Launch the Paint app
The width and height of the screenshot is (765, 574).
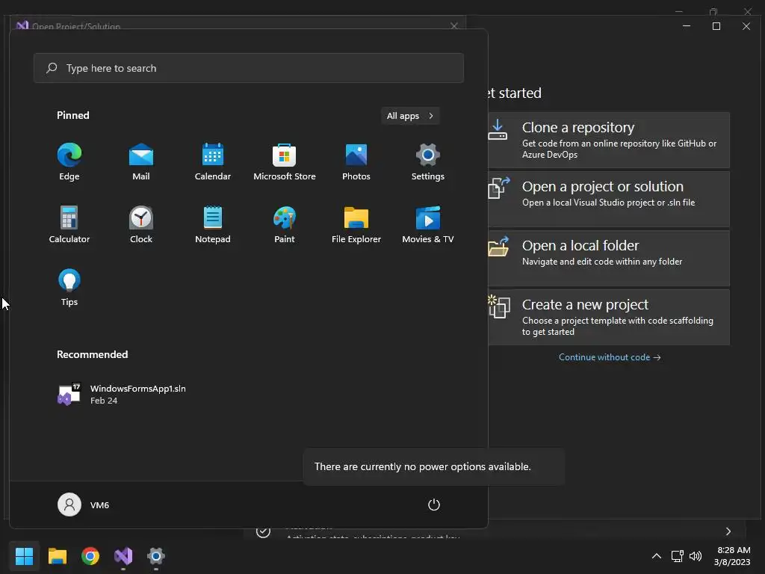pyautogui.click(x=285, y=225)
